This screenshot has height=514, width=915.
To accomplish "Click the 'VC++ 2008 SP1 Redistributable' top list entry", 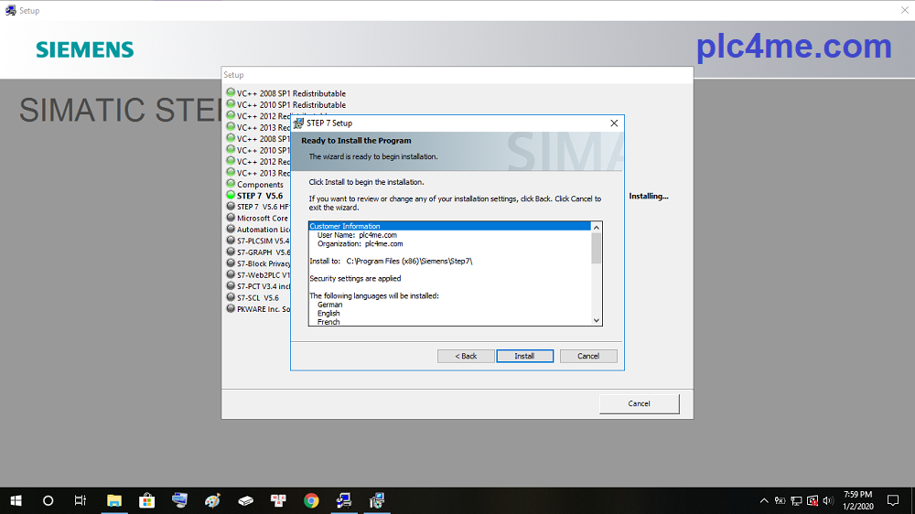I will (x=291, y=93).
